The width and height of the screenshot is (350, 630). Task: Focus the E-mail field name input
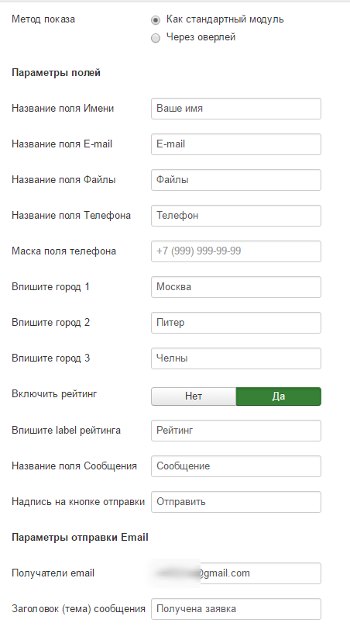pyautogui.click(x=236, y=144)
